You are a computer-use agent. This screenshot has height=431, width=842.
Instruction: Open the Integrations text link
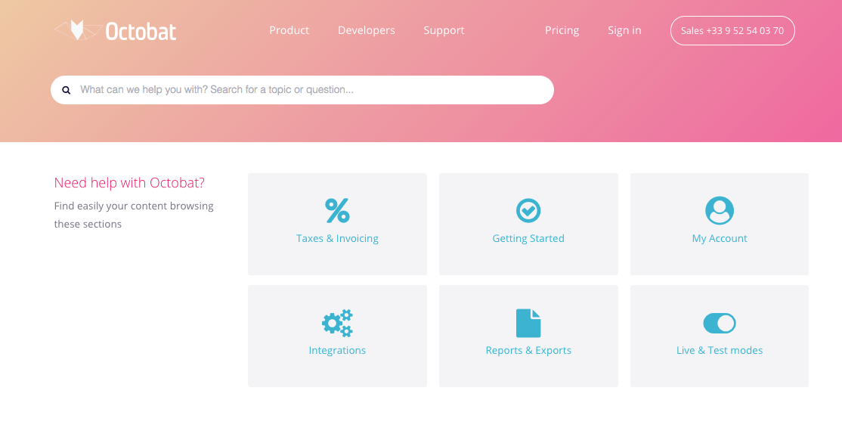pos(337,350)
